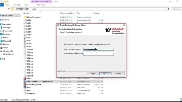Viewport: 182px width, 102px height.
Task: Cancel the Oracle Database installation
Action: [x=119, y=74]
